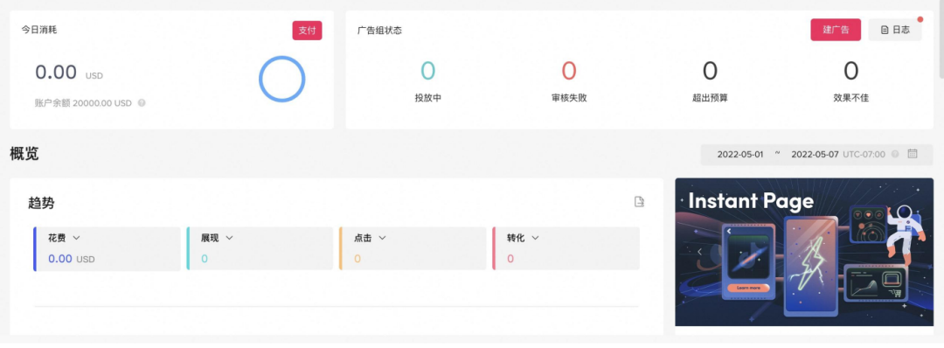
Task: Select the 投放中 ad group status
Action: [428, 81]
